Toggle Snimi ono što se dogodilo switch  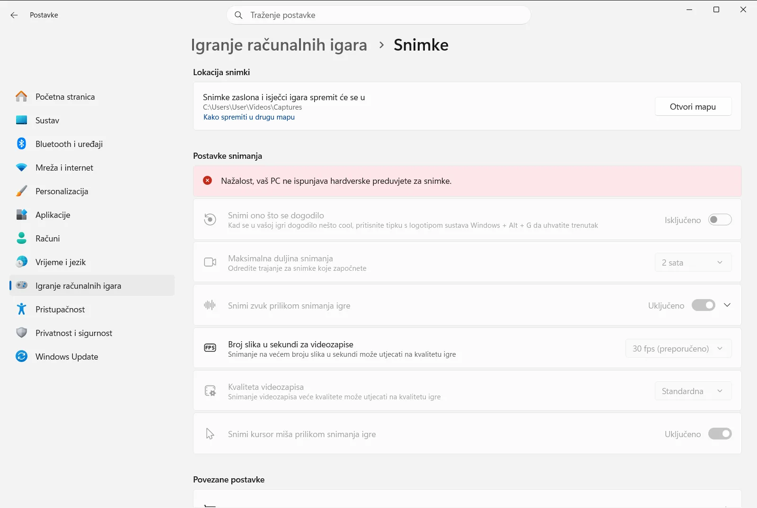720,220
